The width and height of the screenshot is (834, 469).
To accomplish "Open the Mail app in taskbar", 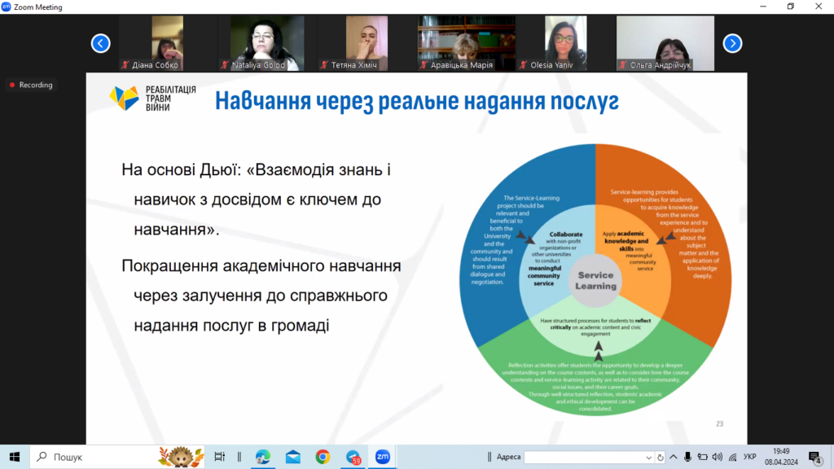I will pyautogui.click(x=292, y=457).
